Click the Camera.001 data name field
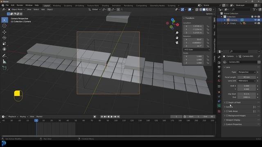The image size is (262, 147). 243,62
